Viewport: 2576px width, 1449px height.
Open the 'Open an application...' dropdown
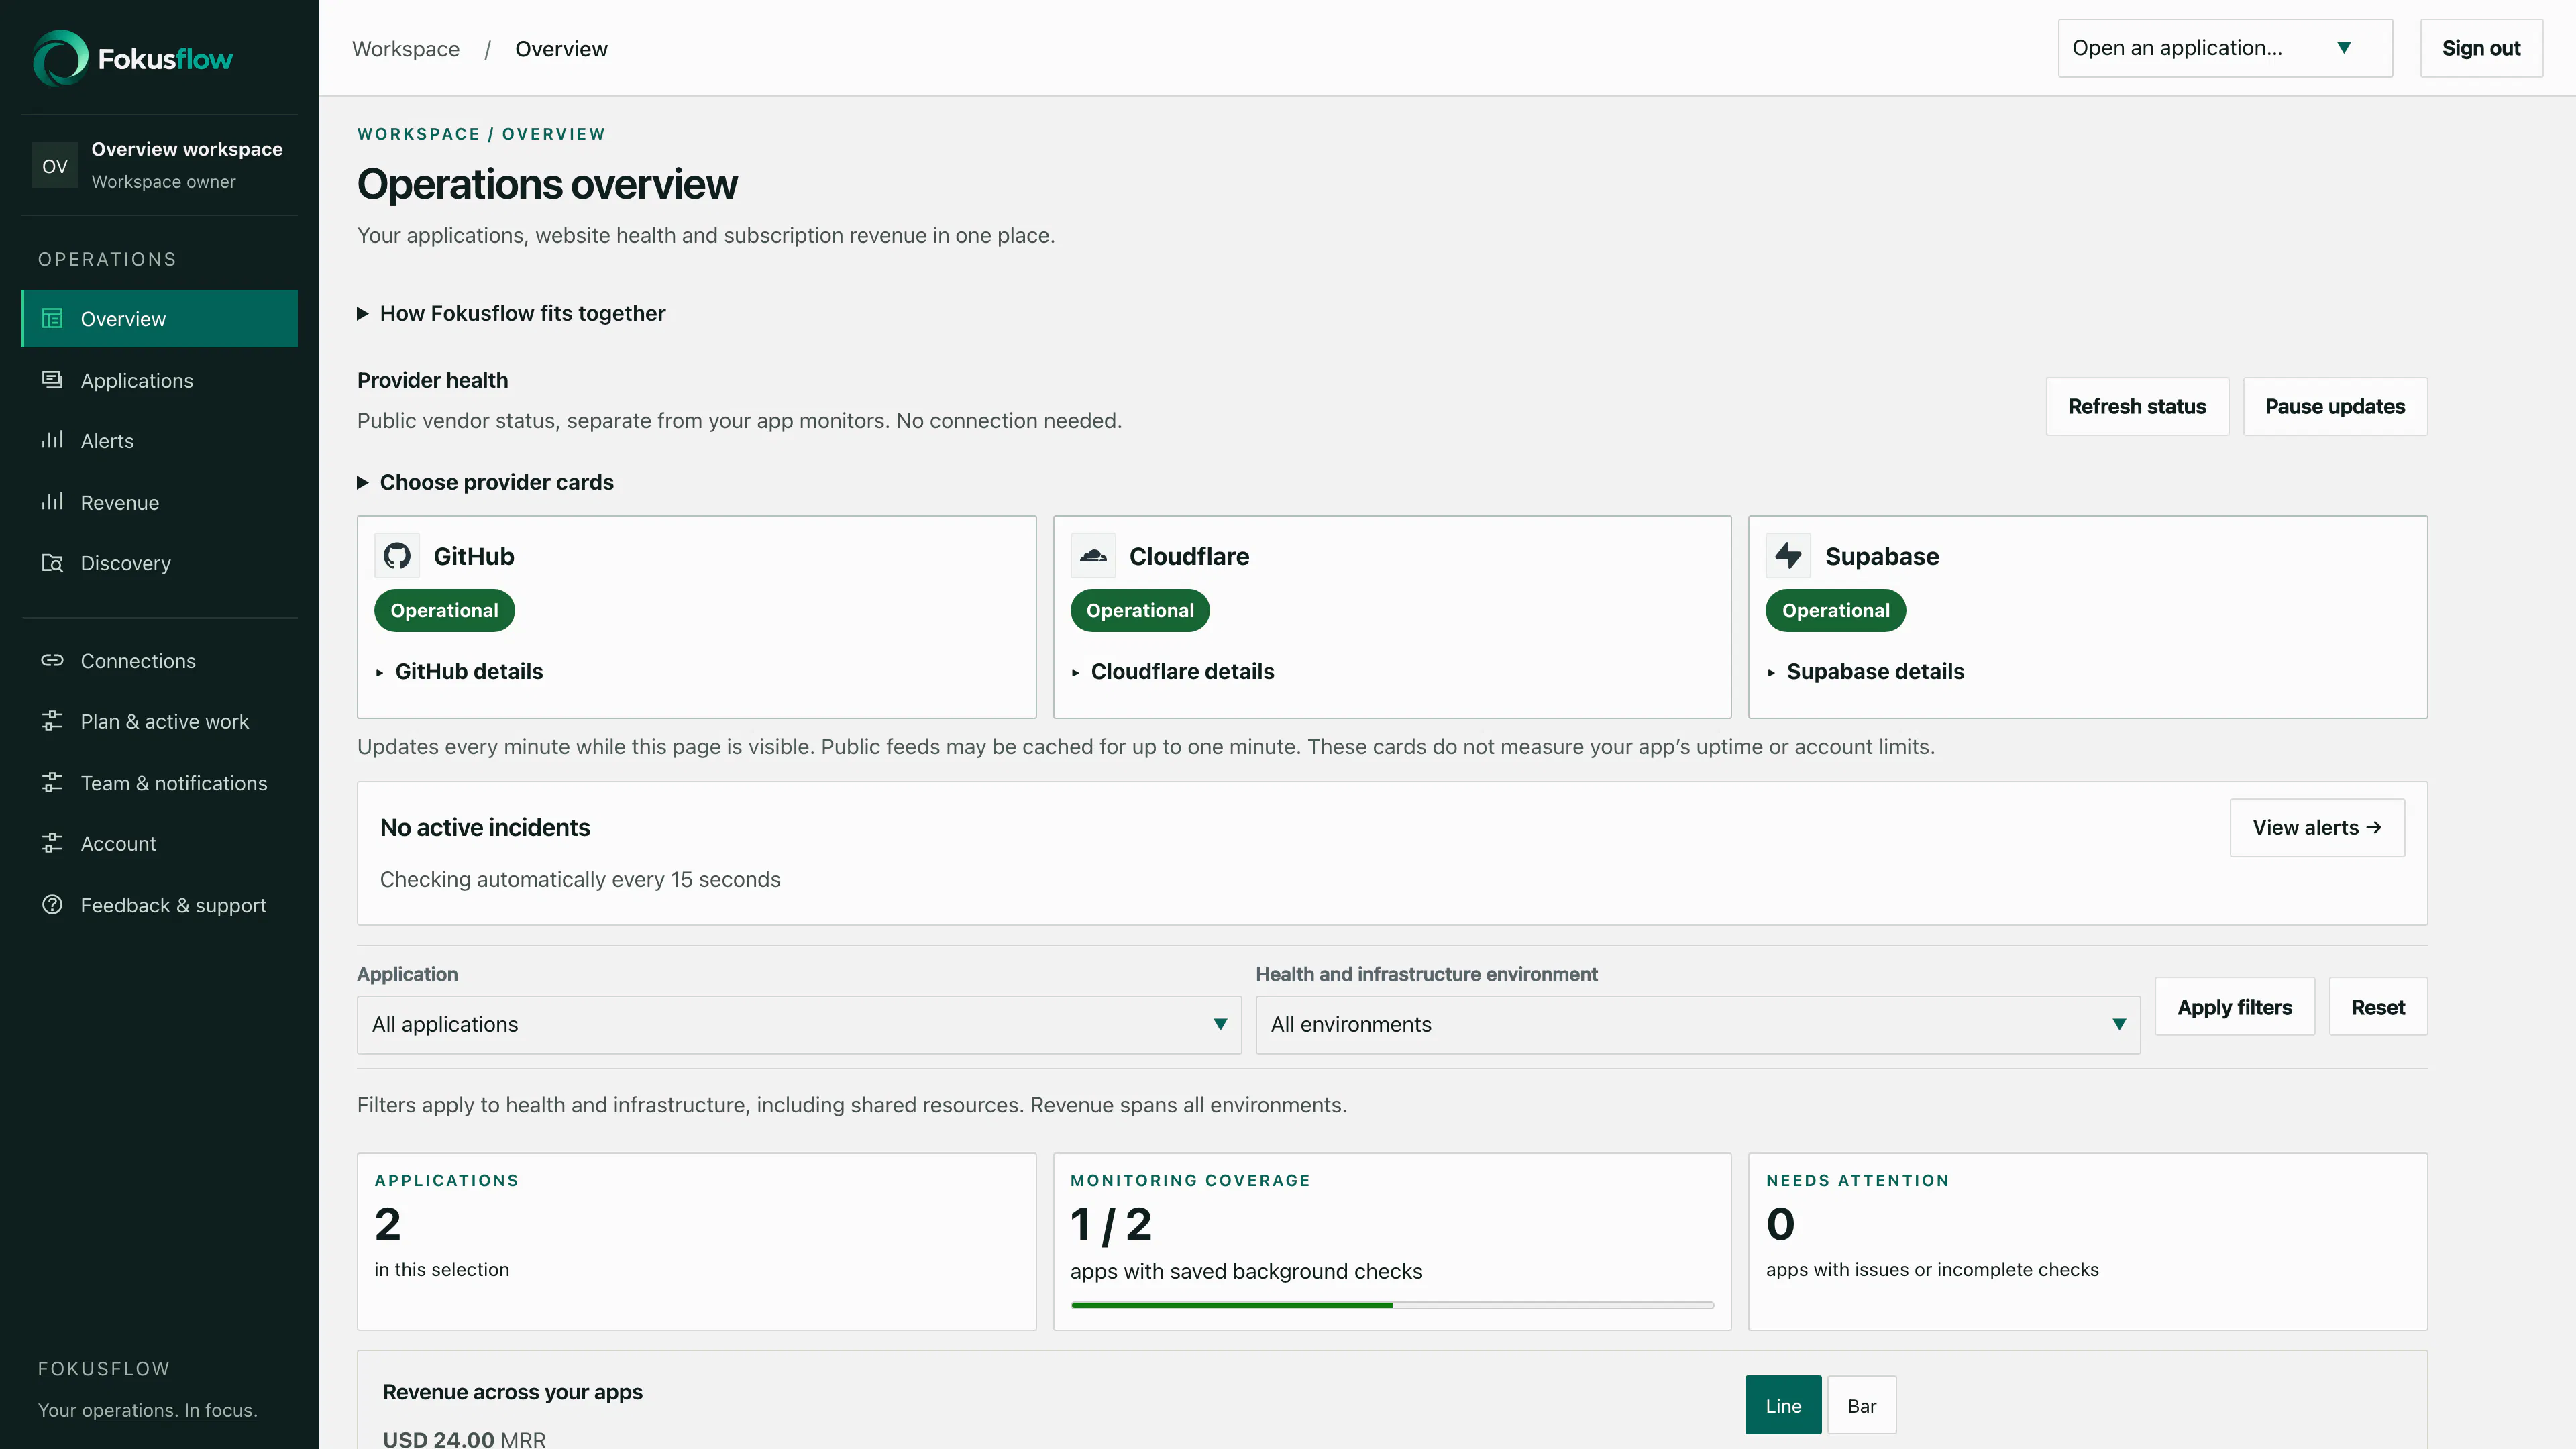[2225, 48]
